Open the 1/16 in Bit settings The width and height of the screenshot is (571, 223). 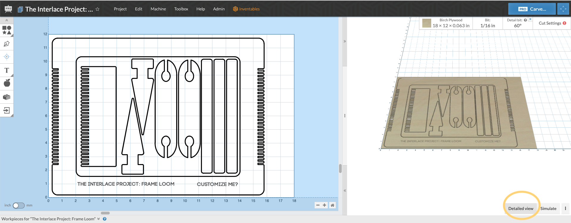point(487,23)
